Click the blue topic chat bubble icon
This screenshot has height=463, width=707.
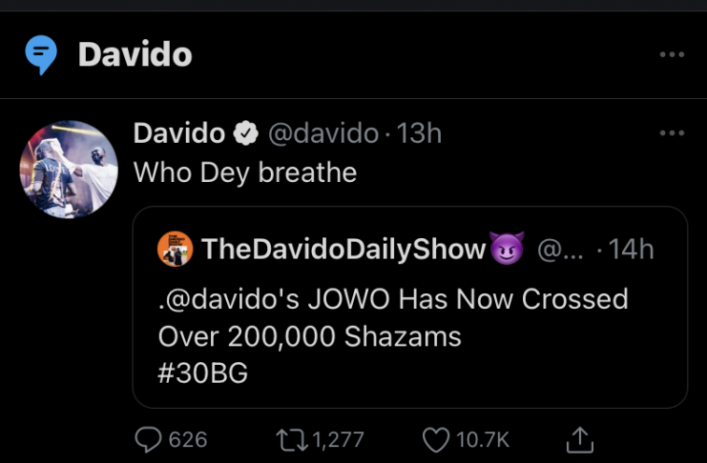pos(41,56)
